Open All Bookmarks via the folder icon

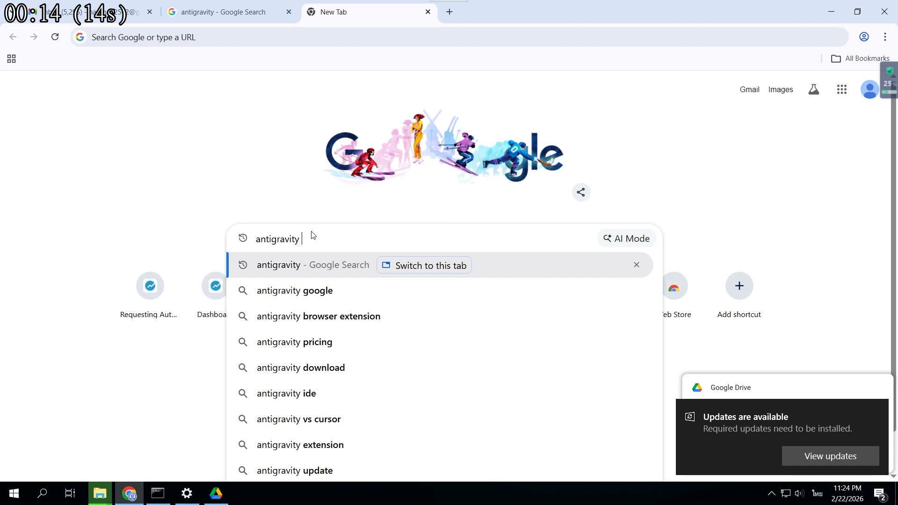point(837,58)
